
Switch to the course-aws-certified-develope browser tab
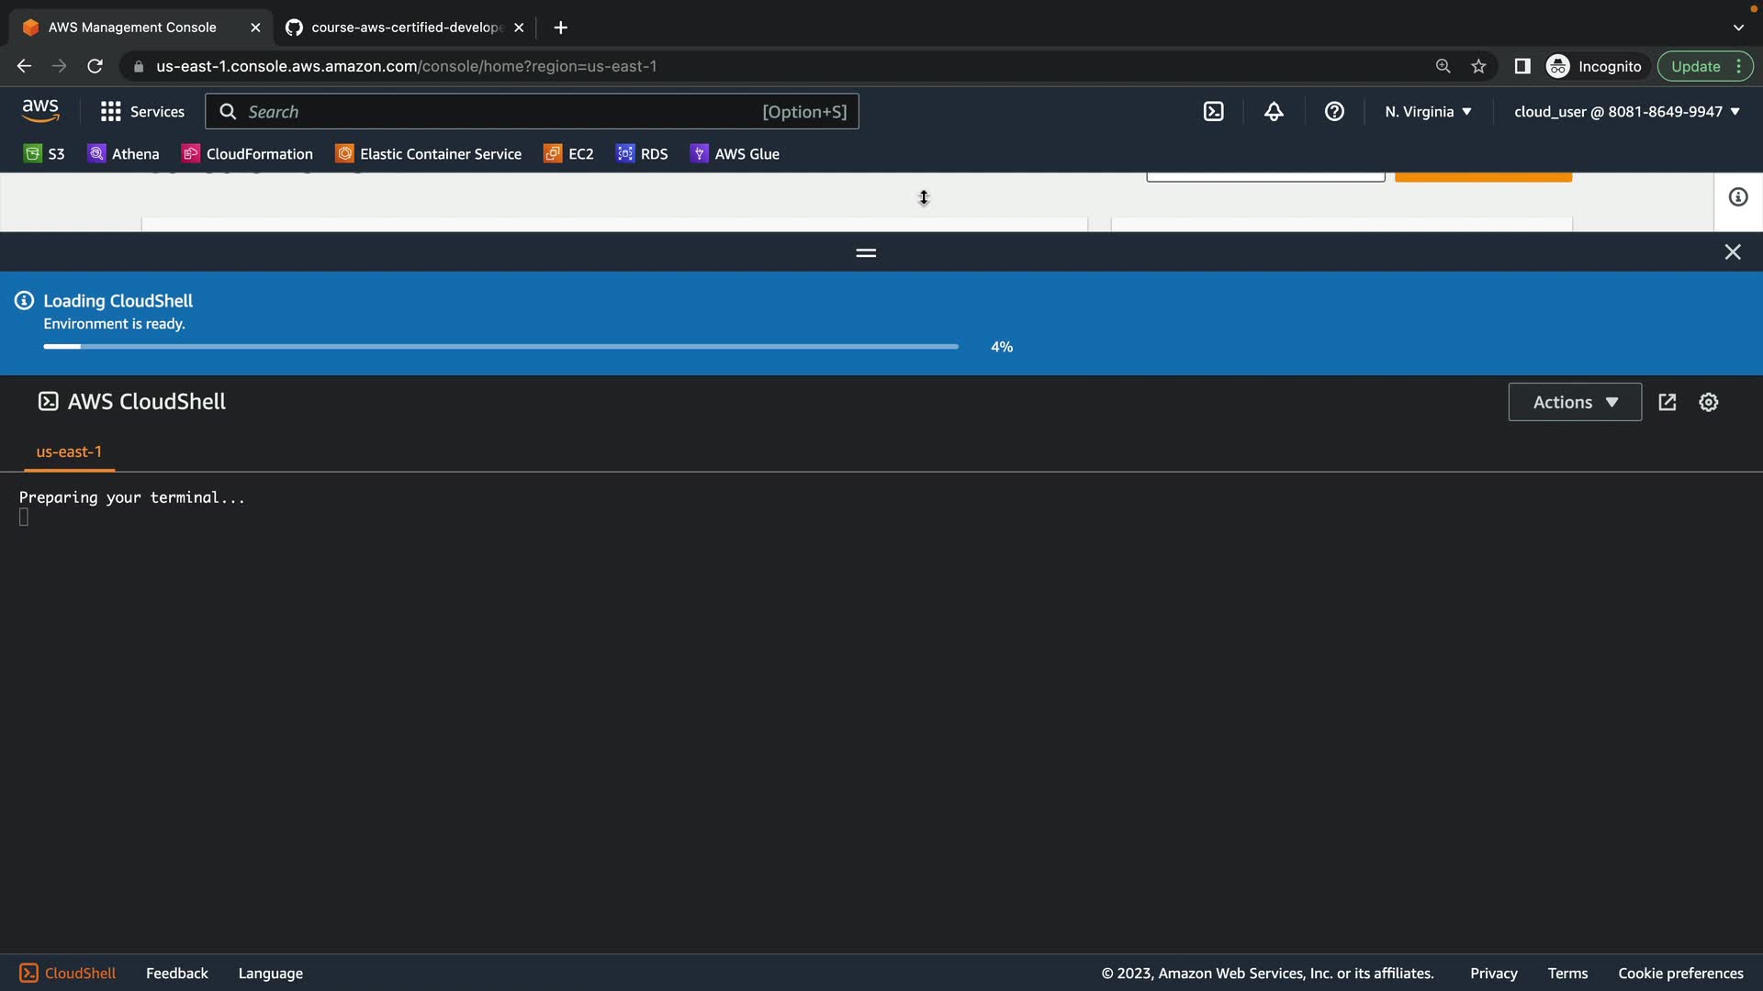tap(404, 28)
